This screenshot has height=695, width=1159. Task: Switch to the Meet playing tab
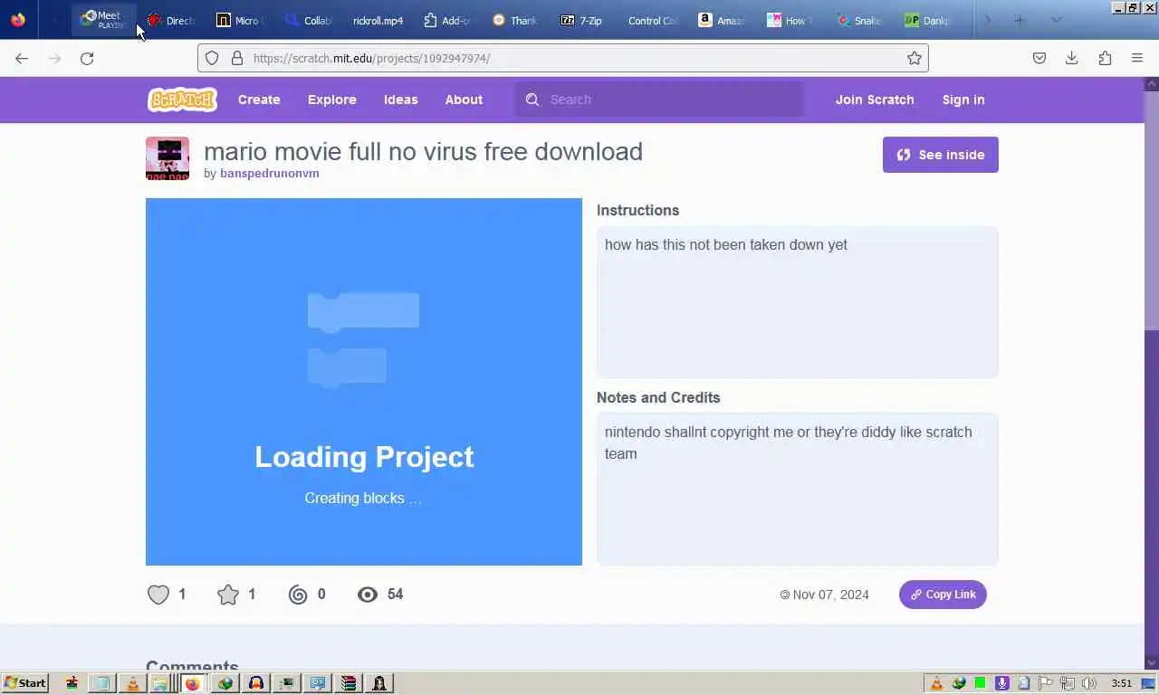coord(103,20)
